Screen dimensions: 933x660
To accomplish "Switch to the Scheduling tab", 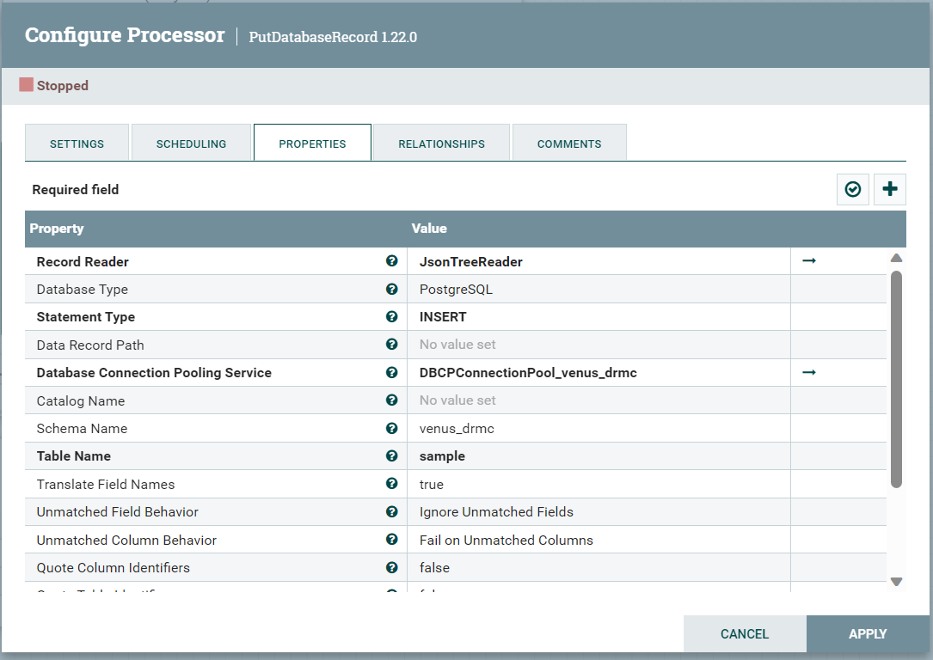I will pyautogui.click(x=191, y=144).
